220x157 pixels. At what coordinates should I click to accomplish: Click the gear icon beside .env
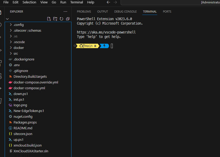[x=10, y=65]
